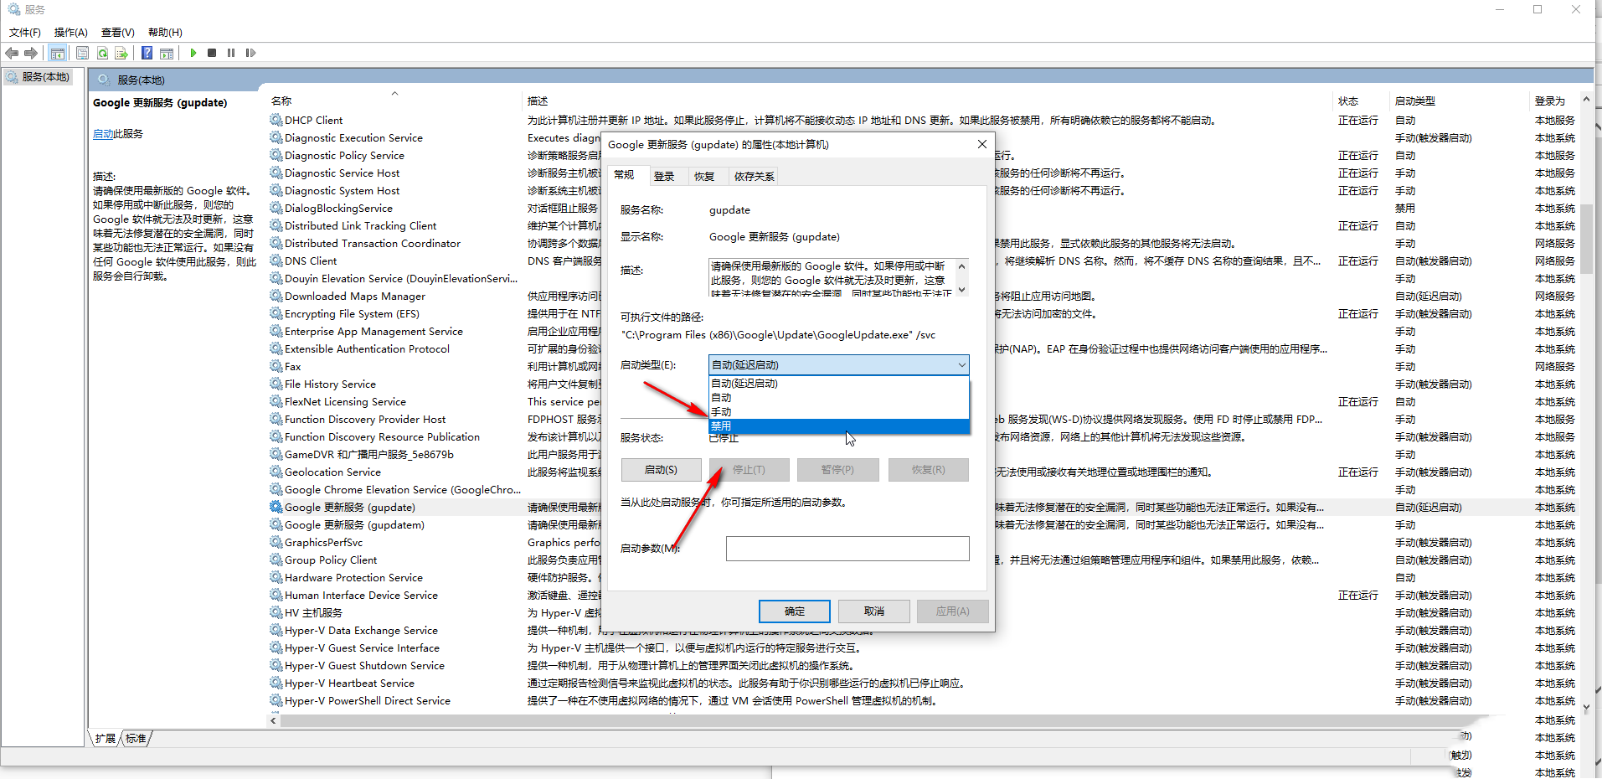Switch to 恢复 tab in properties dialog
The image size is (1602, 779).
coord(704,176)
